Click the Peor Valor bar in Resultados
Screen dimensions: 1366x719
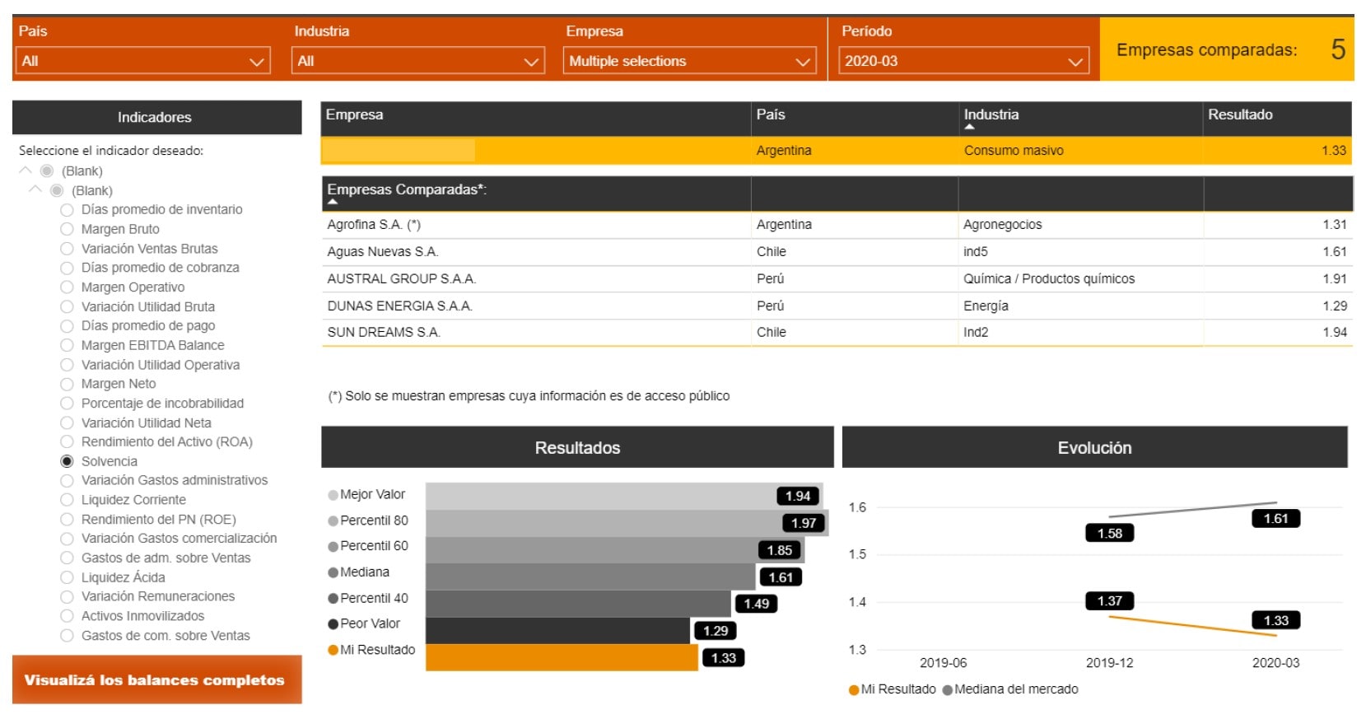pos(557,630)
